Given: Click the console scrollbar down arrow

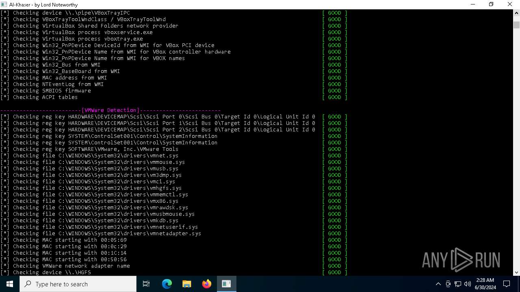Looking at the screenshot, I should click(x=516, y=273).
